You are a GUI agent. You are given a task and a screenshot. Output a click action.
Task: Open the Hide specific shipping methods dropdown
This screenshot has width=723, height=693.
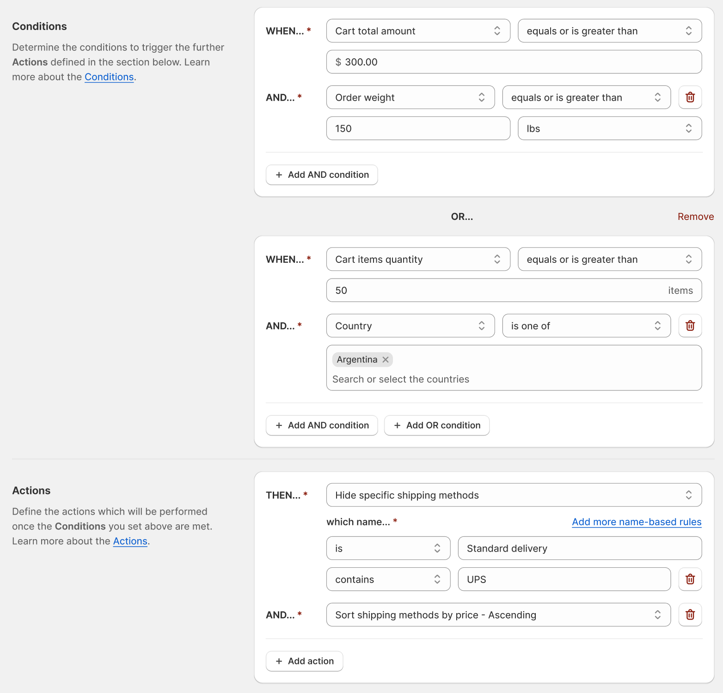514,495
